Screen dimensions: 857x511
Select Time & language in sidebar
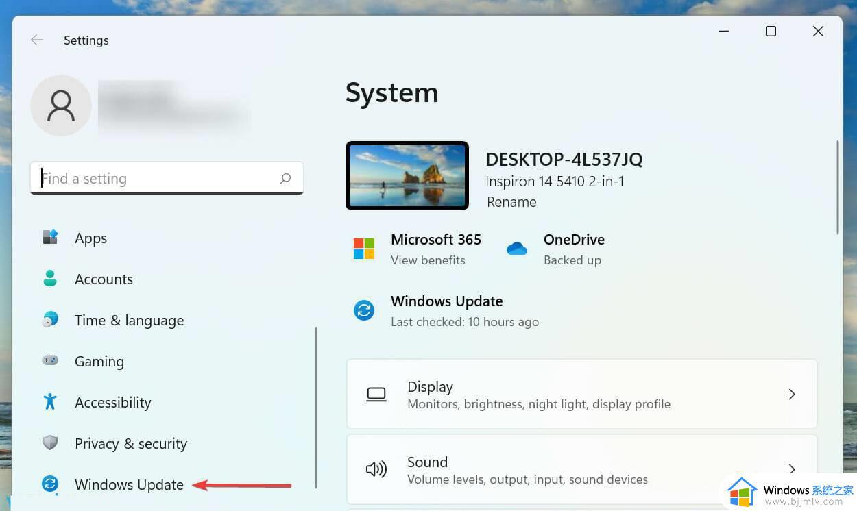(129, 320)
